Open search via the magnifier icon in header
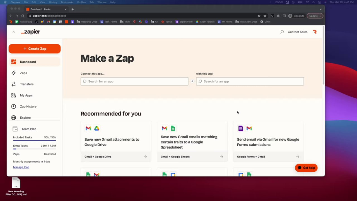This screenshot has height=201, width=357. click(282, 32)
